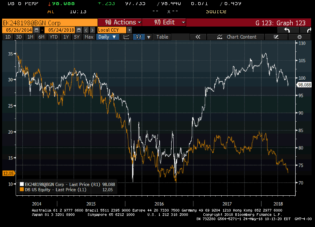Click the 2016 x-axis year label

159,204
